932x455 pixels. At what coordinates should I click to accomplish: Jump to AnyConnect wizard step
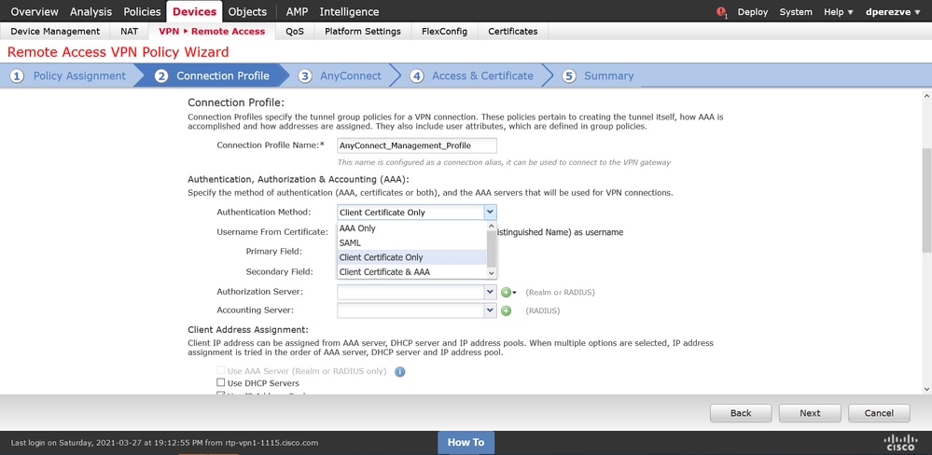point(351,76)
